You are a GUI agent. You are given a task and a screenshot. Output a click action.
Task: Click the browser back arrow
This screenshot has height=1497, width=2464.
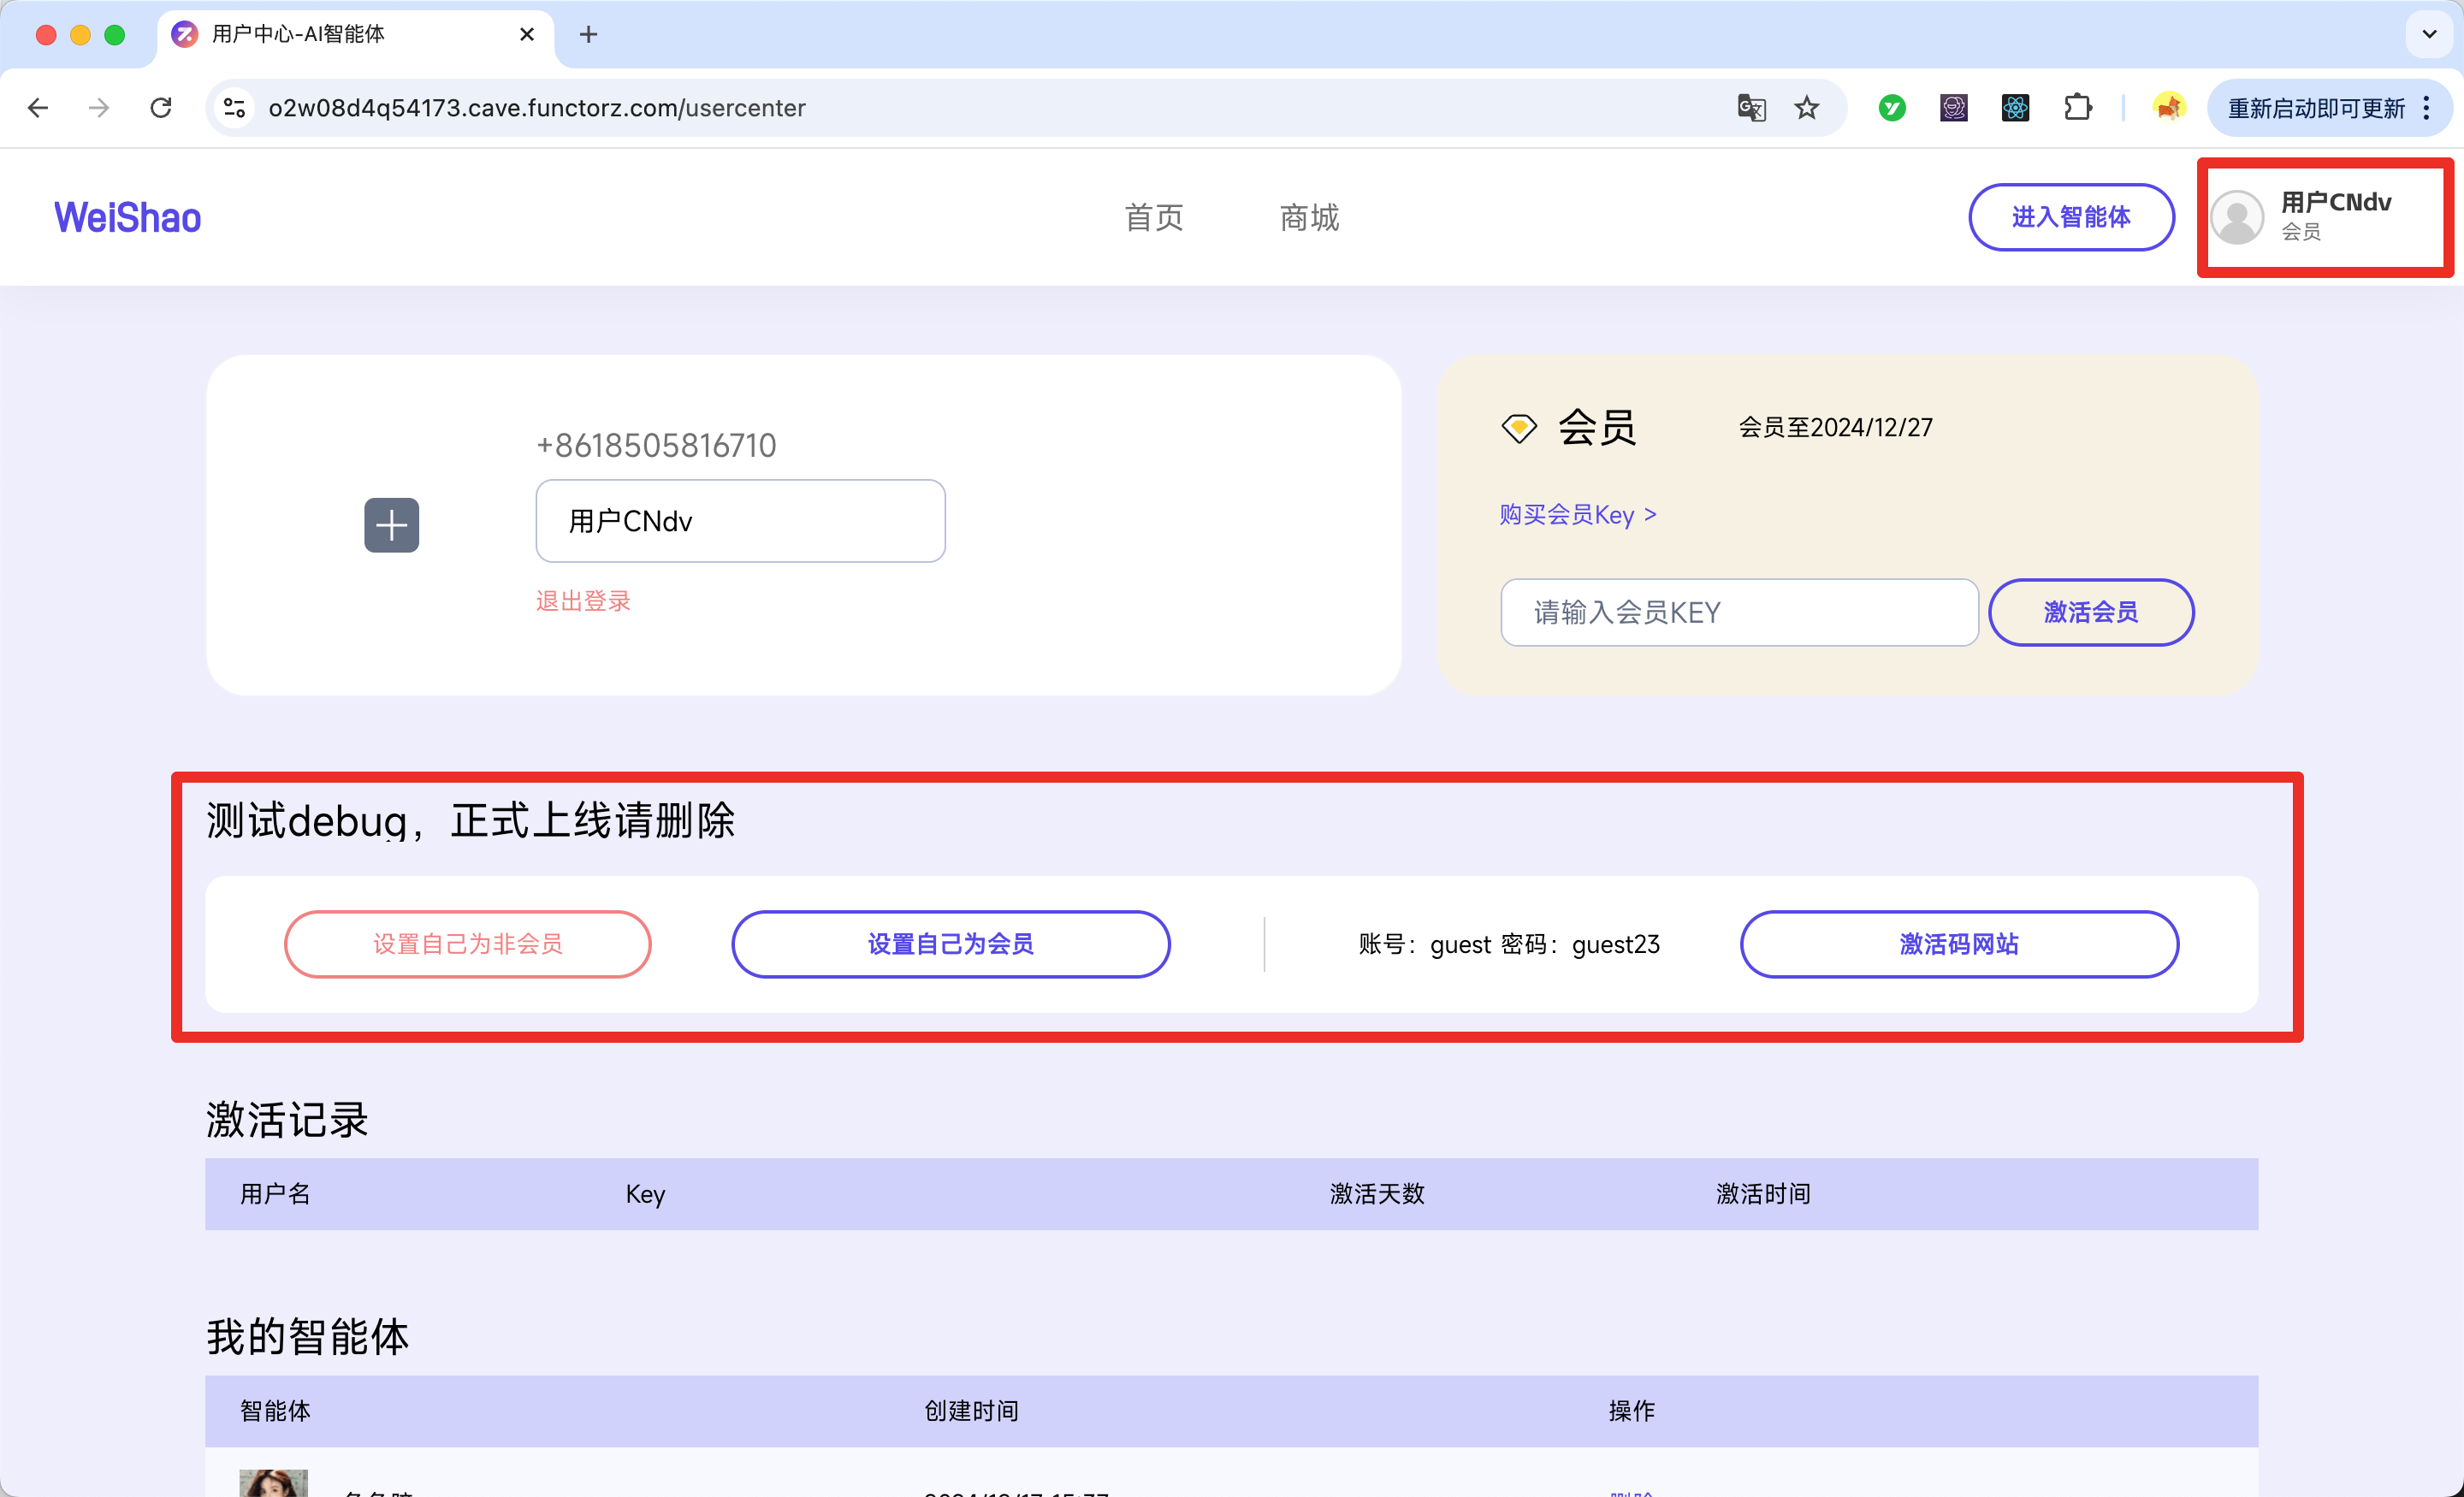coord(38,108)
